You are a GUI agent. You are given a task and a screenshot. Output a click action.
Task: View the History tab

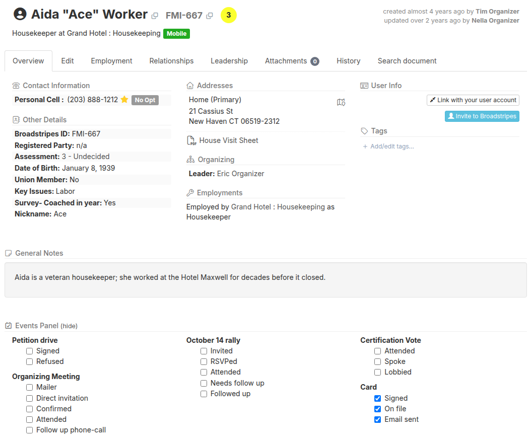(x=349, y=61)
